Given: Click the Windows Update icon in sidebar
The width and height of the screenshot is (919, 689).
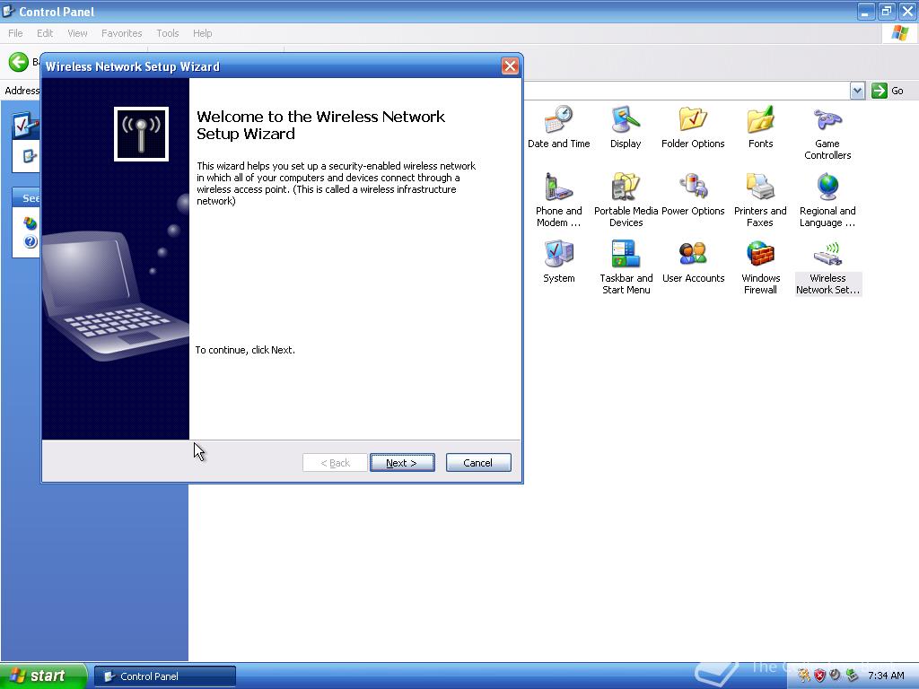Looking at the screenshot, I should tap(30, 223).
